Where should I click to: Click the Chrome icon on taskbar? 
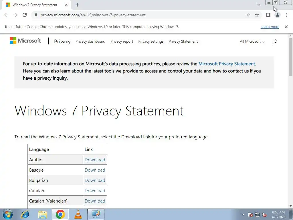click(x=60, y=214)
